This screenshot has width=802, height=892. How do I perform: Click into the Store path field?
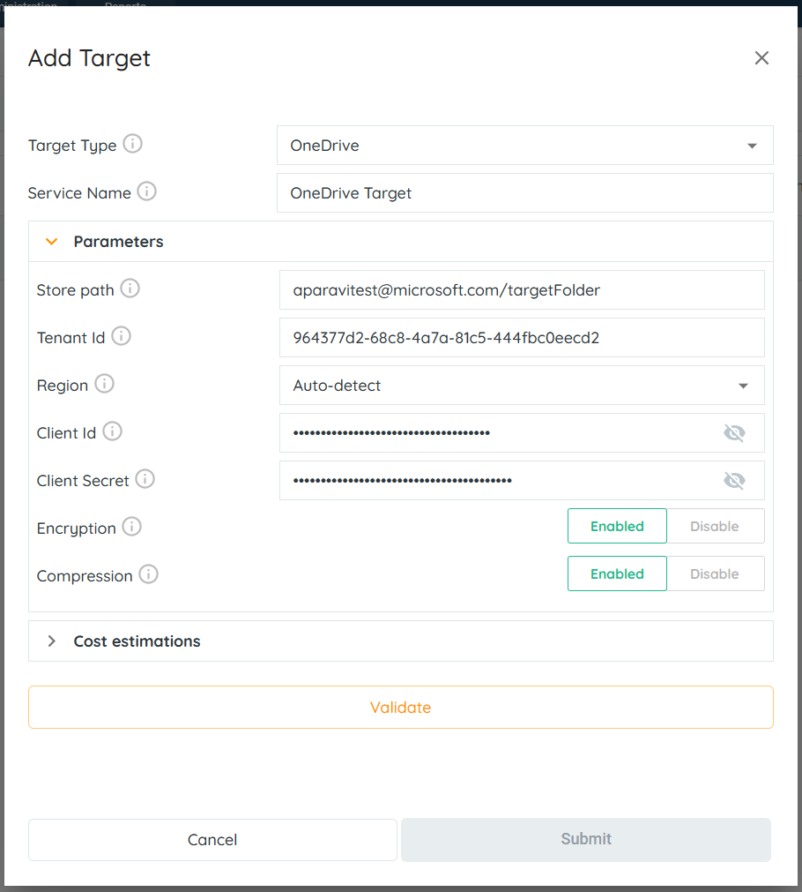pos(521,290)
